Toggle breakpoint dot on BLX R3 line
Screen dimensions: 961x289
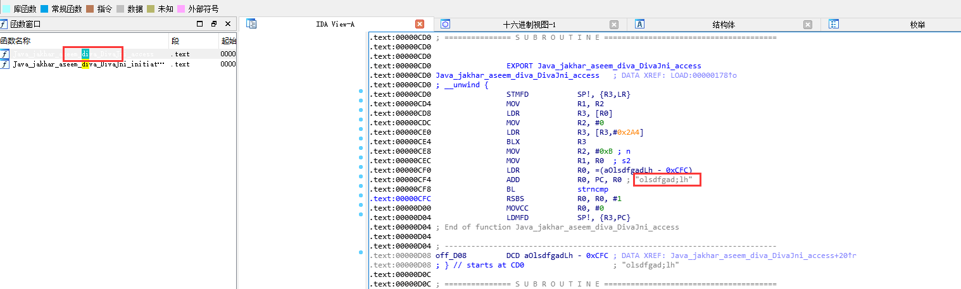[361, 139]
